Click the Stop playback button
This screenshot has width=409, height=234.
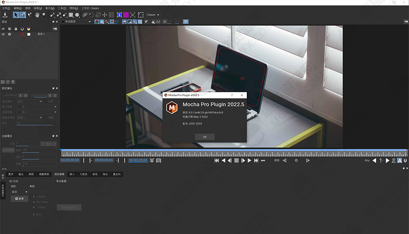[236, 160]
